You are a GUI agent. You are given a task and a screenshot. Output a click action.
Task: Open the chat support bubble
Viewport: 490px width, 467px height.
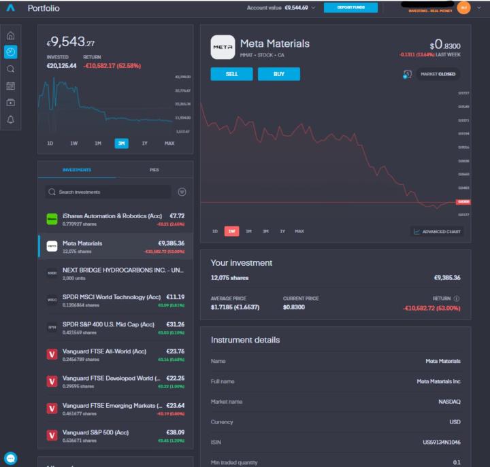click(11, 458)
